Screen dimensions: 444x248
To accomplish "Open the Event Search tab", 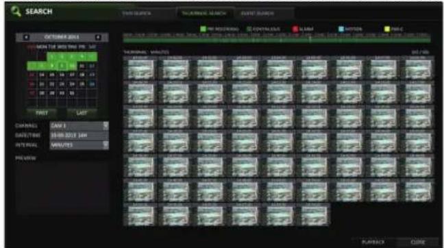I will tap(257, 13).
